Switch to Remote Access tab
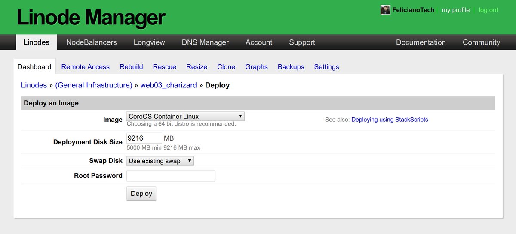The height and width of the screenshot is (234, 516). (85, 67)
